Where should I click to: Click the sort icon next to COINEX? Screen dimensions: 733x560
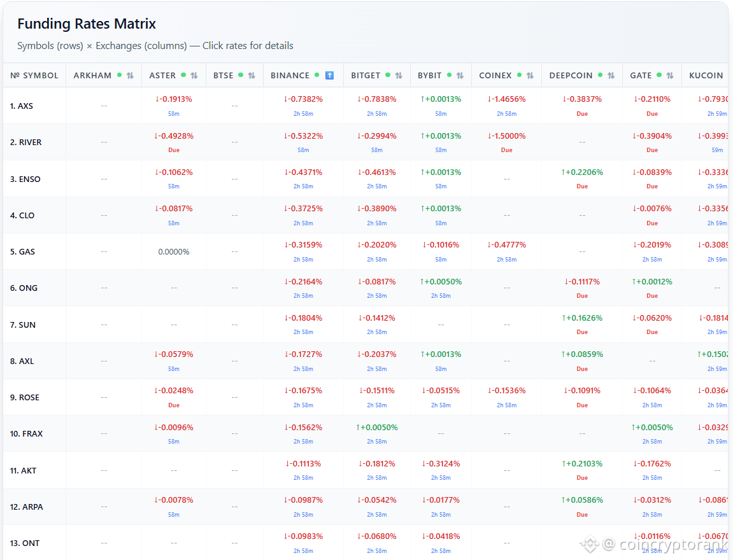530,75
